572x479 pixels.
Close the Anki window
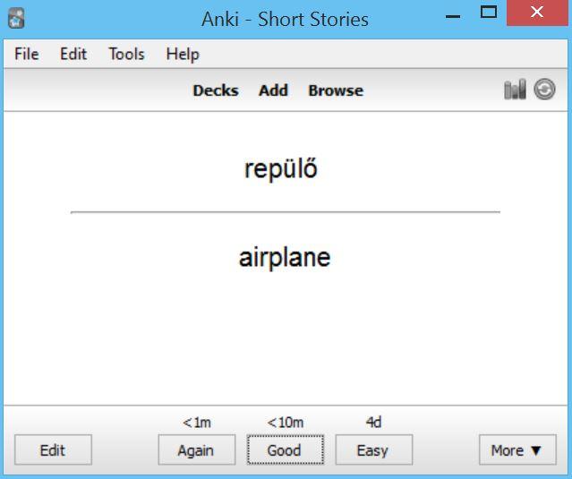click(x=537, y=13)
